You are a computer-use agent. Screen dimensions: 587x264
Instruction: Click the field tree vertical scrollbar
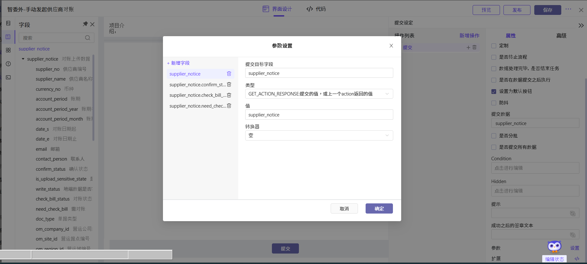coord(93,98)
